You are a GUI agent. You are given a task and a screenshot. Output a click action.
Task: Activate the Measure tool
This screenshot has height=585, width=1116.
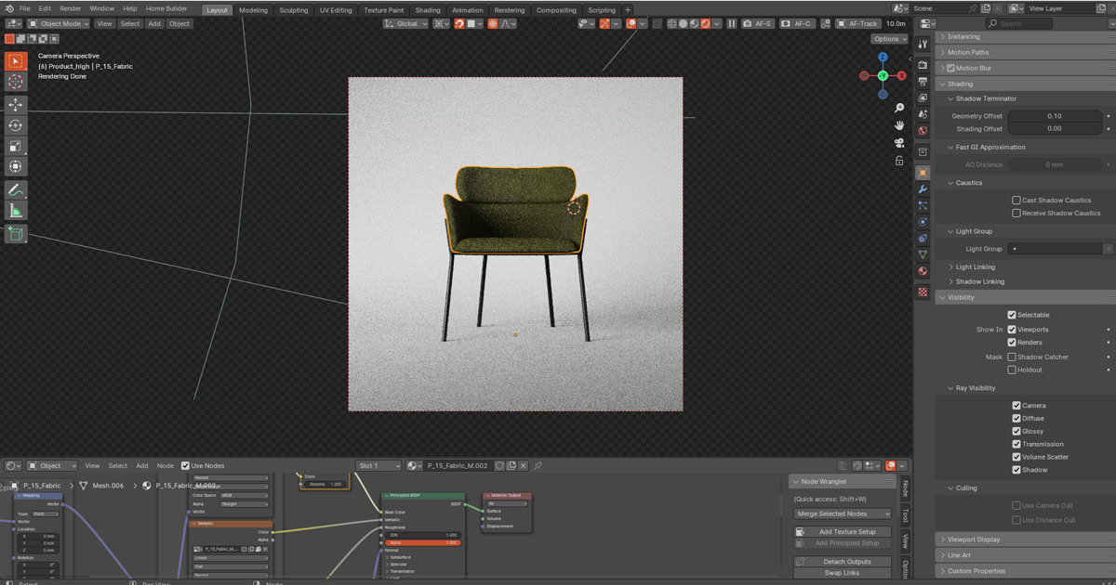pos(16,211)
